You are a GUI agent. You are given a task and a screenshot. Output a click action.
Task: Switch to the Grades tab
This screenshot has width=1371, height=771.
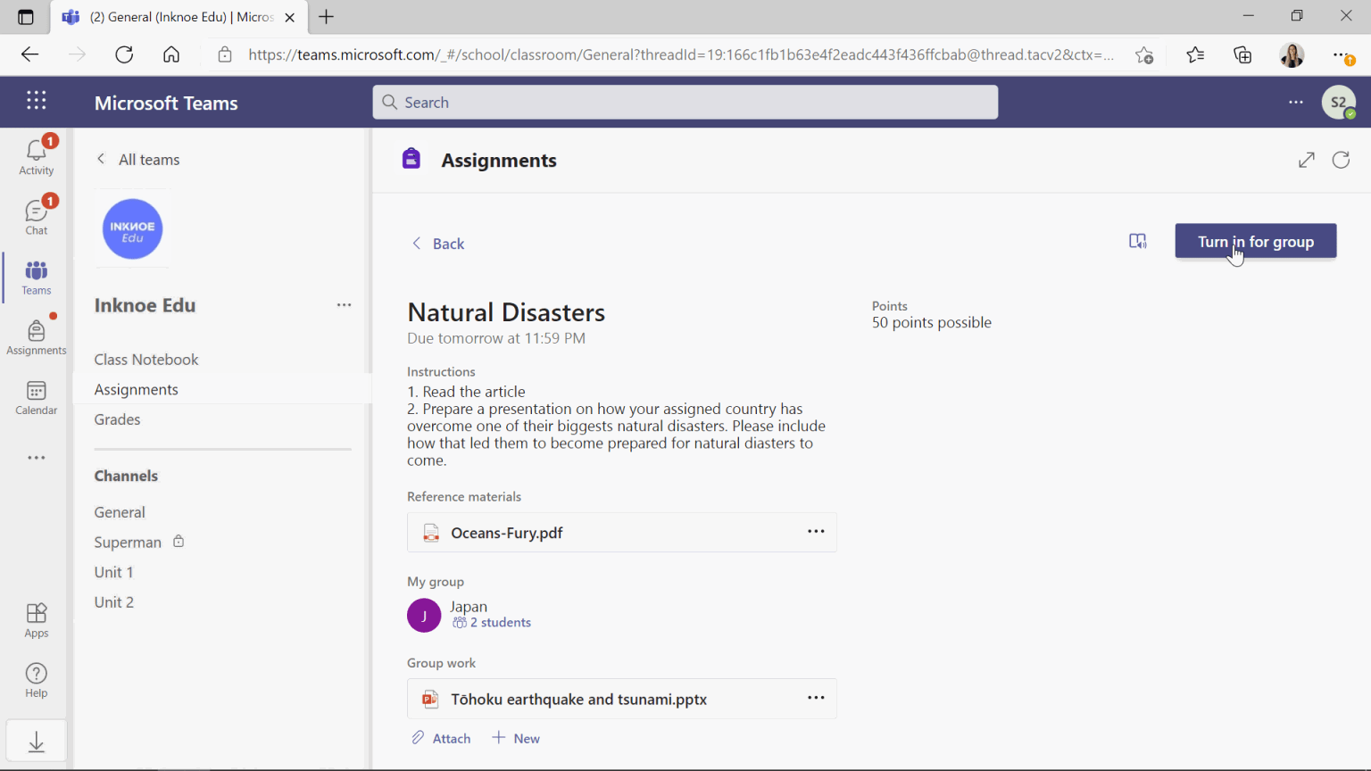117,419
